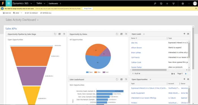Open the app launcher waffle icon

pyautogui.click(x=8, y=3)
